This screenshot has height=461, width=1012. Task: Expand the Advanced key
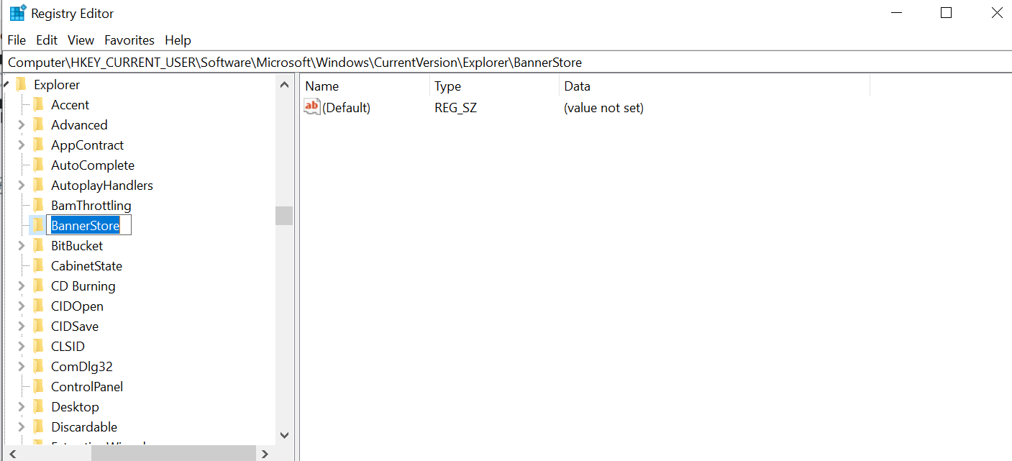(x=22, y=125)
